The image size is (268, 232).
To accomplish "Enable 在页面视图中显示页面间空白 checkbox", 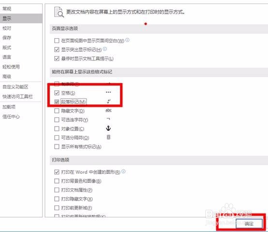I will (x=57, y=41).
